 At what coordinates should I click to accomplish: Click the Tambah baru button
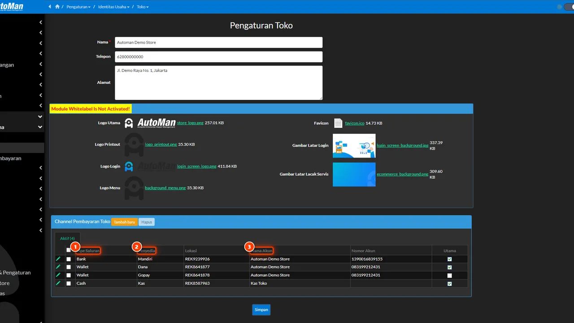125,222
